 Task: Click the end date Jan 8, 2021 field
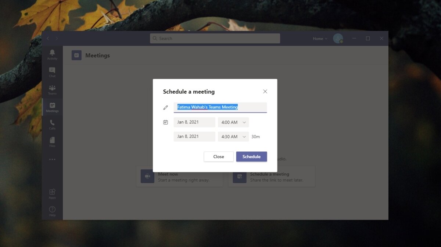click(194, 136)
